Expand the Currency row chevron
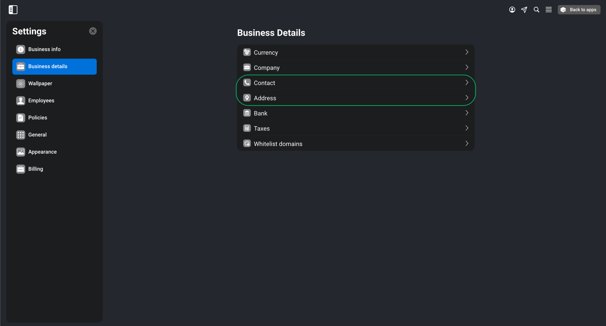 [x=467, y=52]
